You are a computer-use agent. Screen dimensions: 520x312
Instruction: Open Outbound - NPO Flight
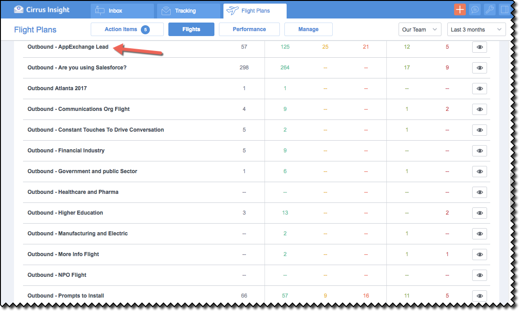coord(57,275)
